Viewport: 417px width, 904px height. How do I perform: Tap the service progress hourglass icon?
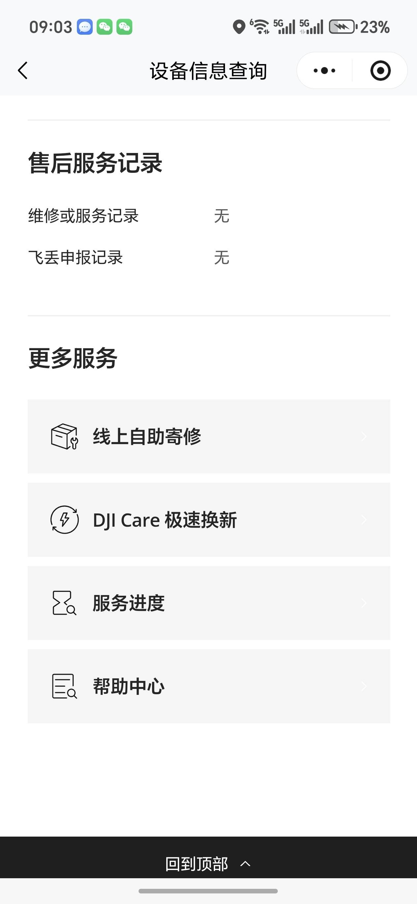[x=64, y=603]
